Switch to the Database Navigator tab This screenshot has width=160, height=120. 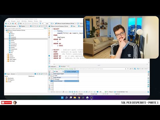(x=11, y=26)
